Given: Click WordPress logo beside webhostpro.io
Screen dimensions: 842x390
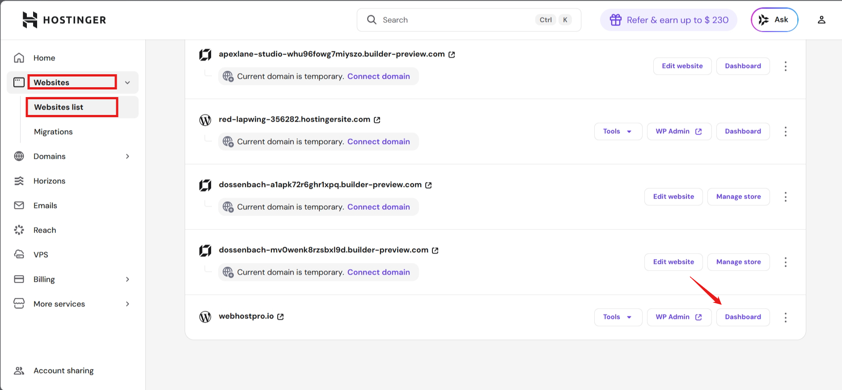Looking at the screenshot, I should coord(205,317).
